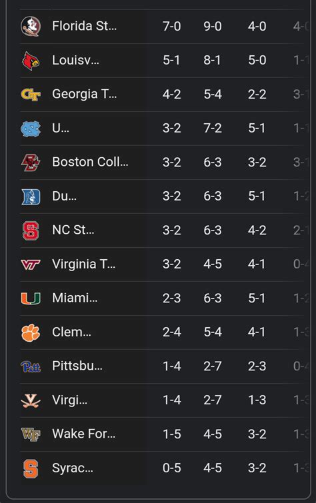This screenshot has width=316, height=503.
Task: Click the Louisville Cardinals bird logo
Action: (31, 61)
